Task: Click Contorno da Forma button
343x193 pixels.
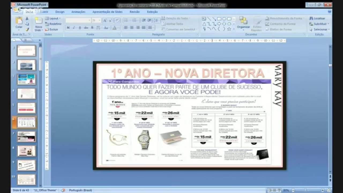Action: [x=280, y=24]
